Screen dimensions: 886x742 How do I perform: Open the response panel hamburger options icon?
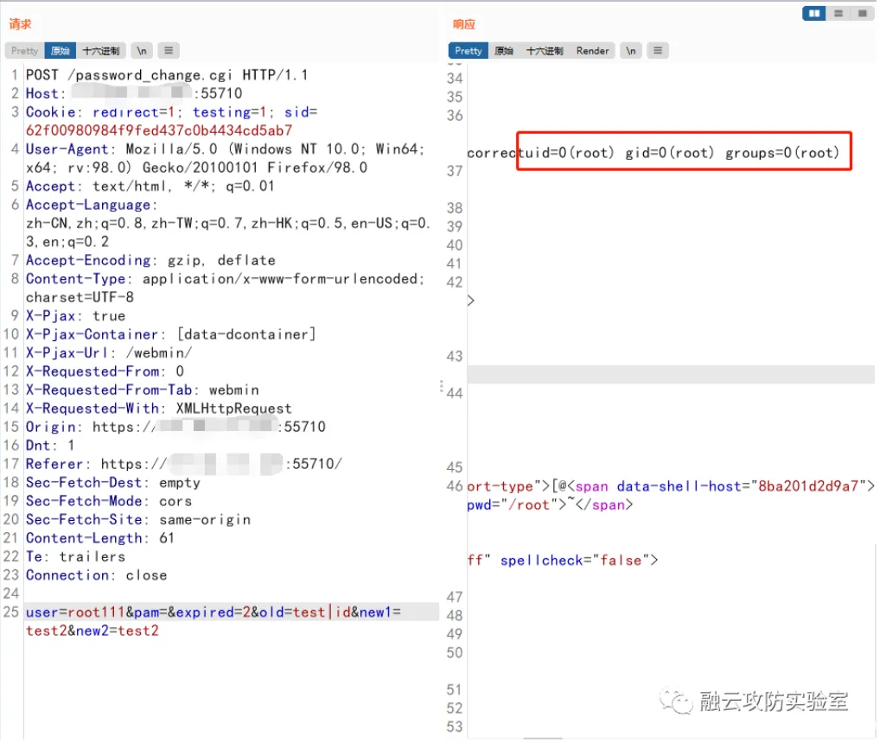click(658, 50)
